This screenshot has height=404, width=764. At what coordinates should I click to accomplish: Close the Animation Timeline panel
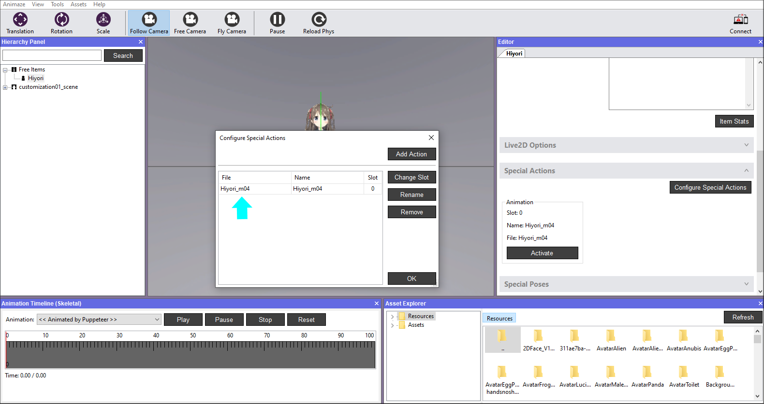pyautogui.click(x=377, y=304)
